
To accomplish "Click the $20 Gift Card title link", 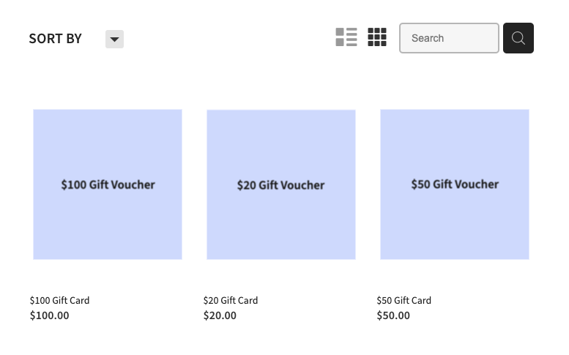I will (x=231, y=300).
